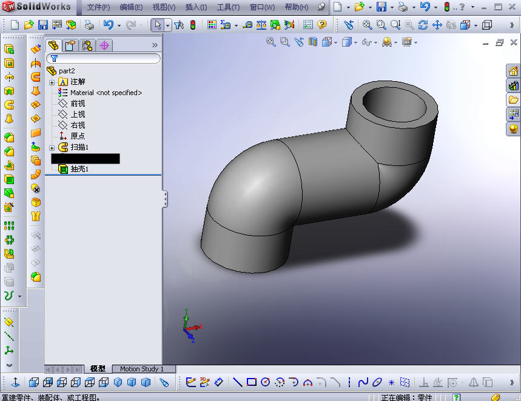Open the hide/show items glasses dropdown
The height and width of the screenshot is (401, 521).
coord(375,42)
